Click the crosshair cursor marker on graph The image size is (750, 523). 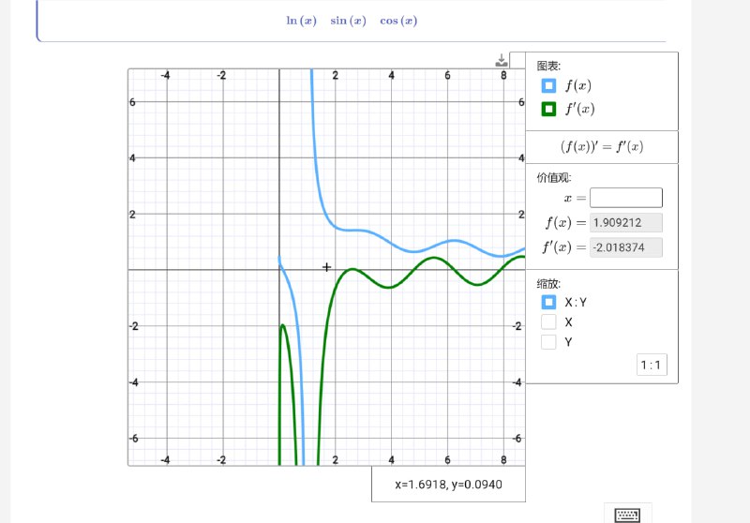(326, 267)
